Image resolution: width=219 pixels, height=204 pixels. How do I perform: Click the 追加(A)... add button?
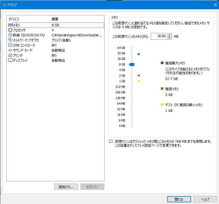(x=66, y=187)
